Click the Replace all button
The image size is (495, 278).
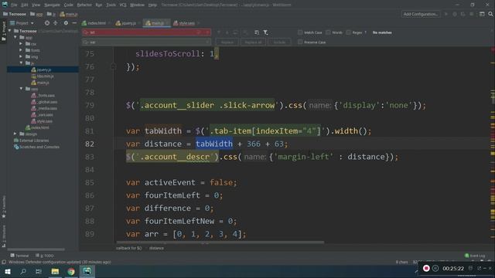click(253, 42)
